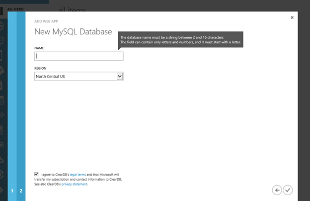The height and width of the screenshot is (201, 310).
Task: Jump to wizard step 1
Action: 12,191
